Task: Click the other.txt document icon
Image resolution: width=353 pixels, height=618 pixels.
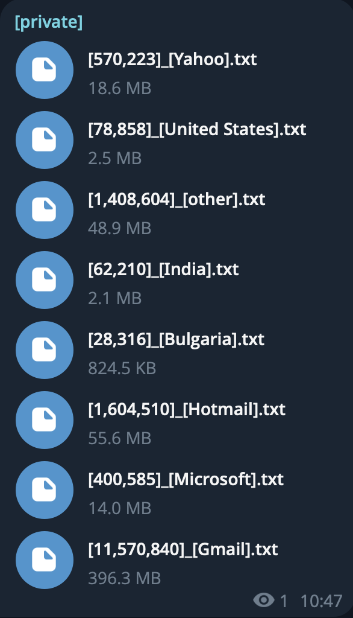Action: pyautogui.click(x=45, y=209)
